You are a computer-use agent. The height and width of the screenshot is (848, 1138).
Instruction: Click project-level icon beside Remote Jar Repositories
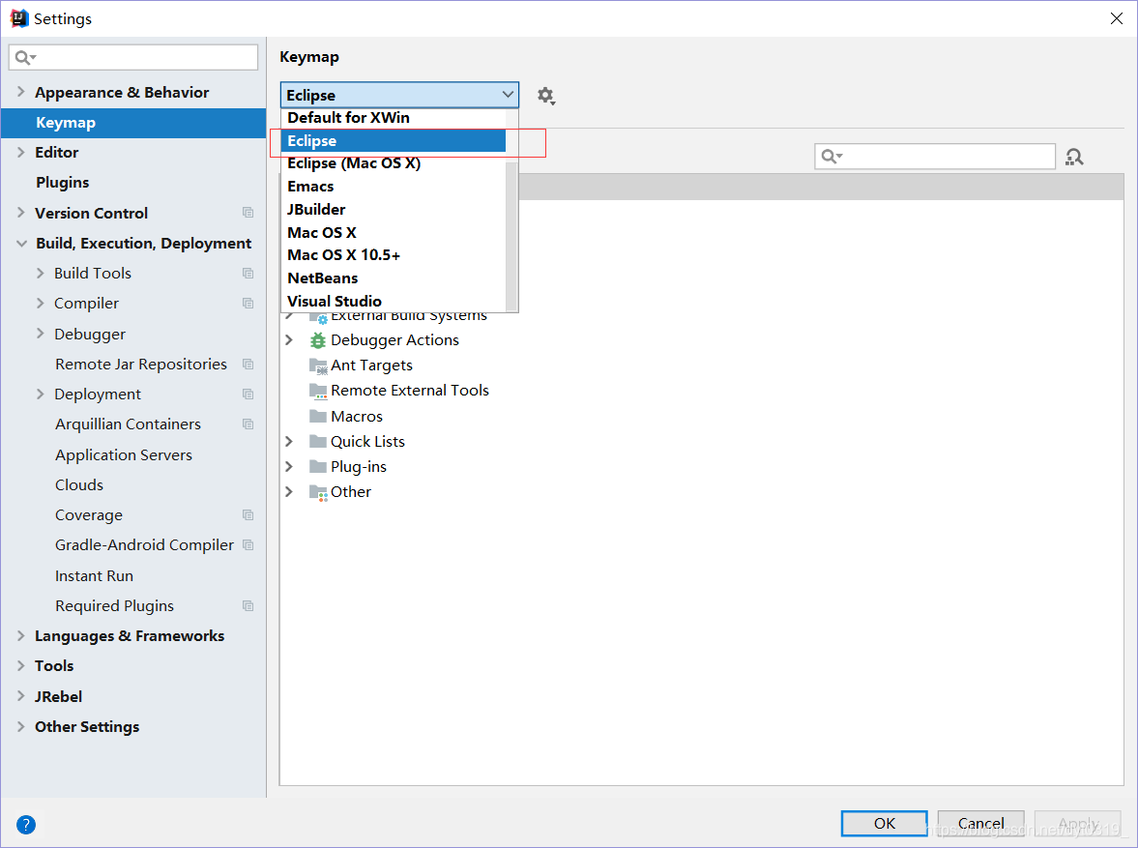tap(248, 364)
